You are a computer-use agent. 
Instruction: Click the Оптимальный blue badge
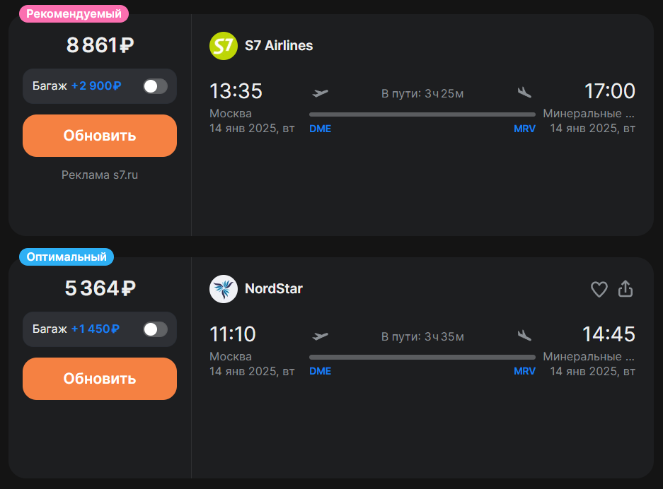click(67, 257)
